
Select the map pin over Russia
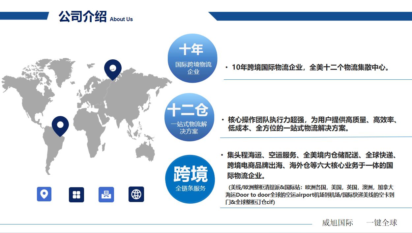(113, 69)
